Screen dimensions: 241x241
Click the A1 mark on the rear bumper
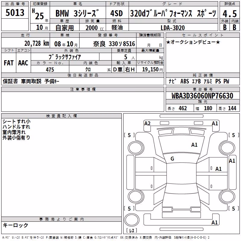point(214,222)
